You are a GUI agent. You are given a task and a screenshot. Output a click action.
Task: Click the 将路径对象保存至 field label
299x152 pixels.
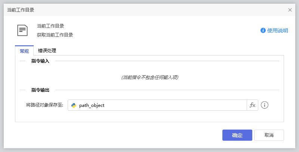click(x=44, y=105)
